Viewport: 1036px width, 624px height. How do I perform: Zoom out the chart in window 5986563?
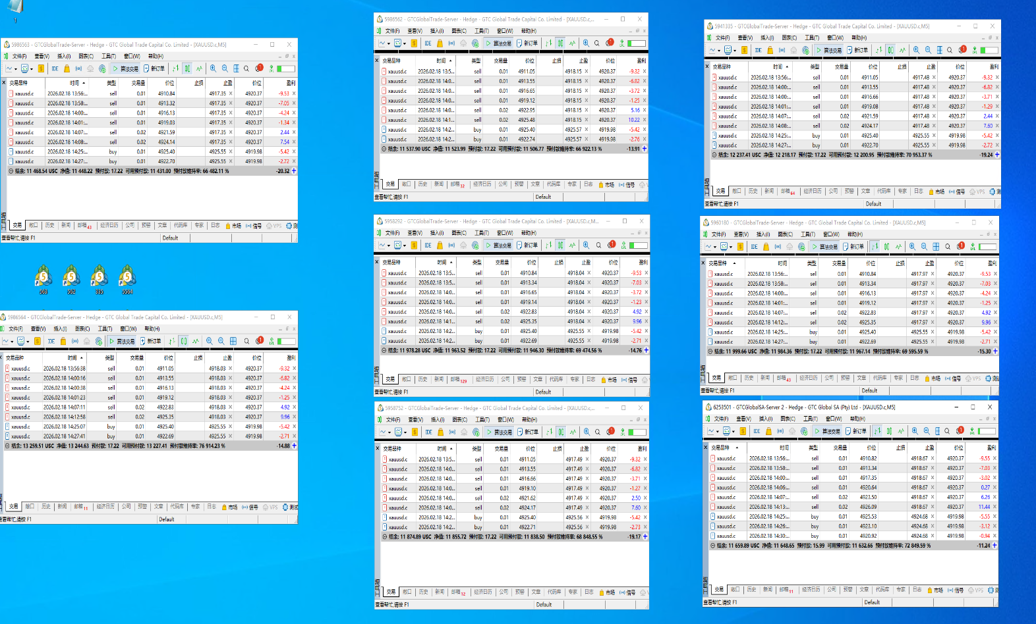(225, 68)
